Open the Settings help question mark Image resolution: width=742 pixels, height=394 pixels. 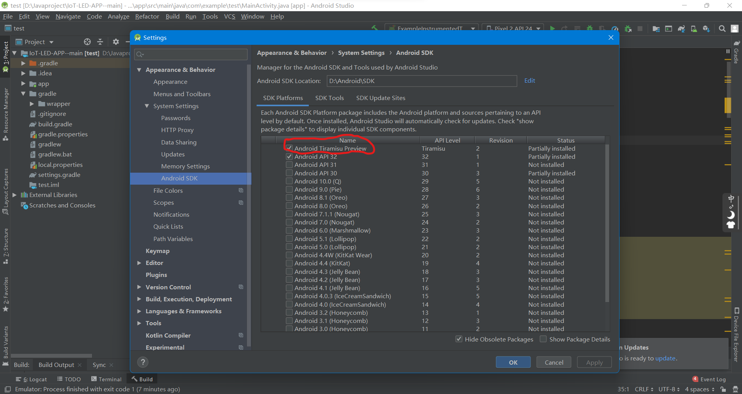coord(143,362)
